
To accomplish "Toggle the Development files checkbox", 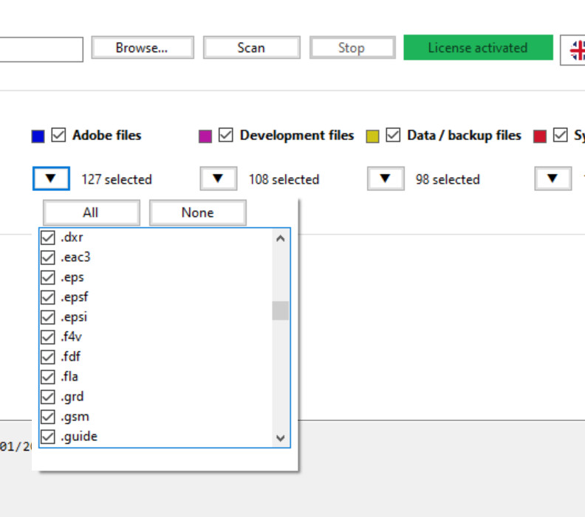I will click(226, 136).
